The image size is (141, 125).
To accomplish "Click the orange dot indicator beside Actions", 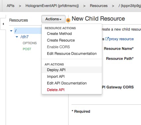I will coord(68,20).
